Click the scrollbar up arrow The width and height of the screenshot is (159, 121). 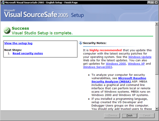click(x=157, y=24)
